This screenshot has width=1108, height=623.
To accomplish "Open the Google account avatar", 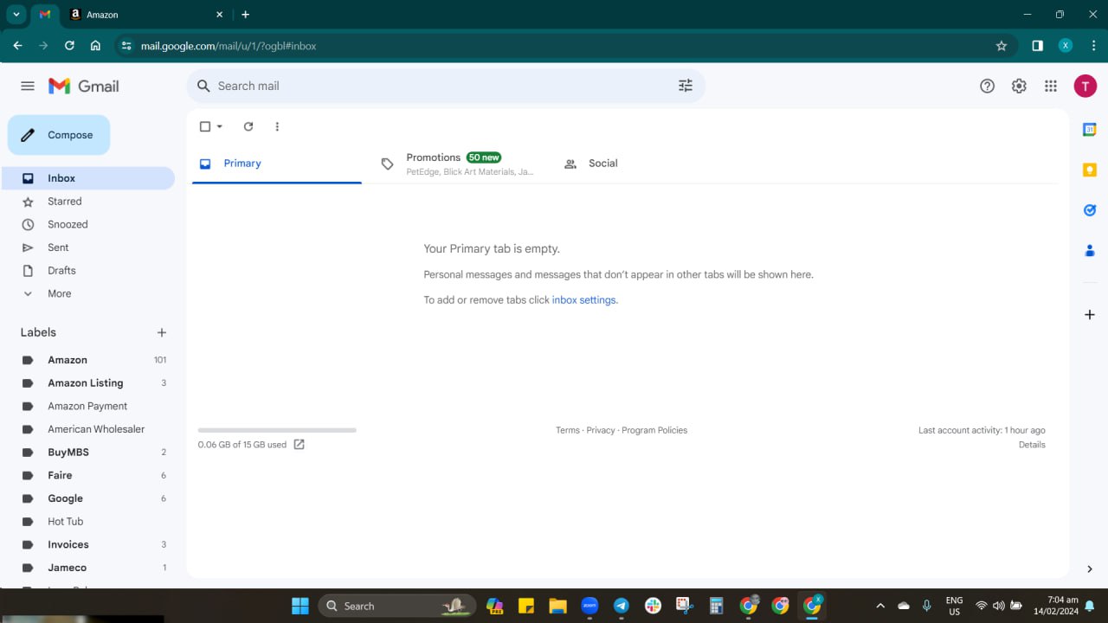I will [1085, 86].
